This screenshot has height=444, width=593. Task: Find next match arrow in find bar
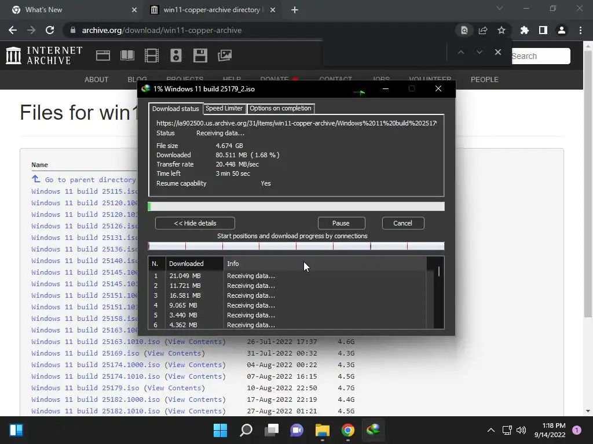tap(479, 52)
